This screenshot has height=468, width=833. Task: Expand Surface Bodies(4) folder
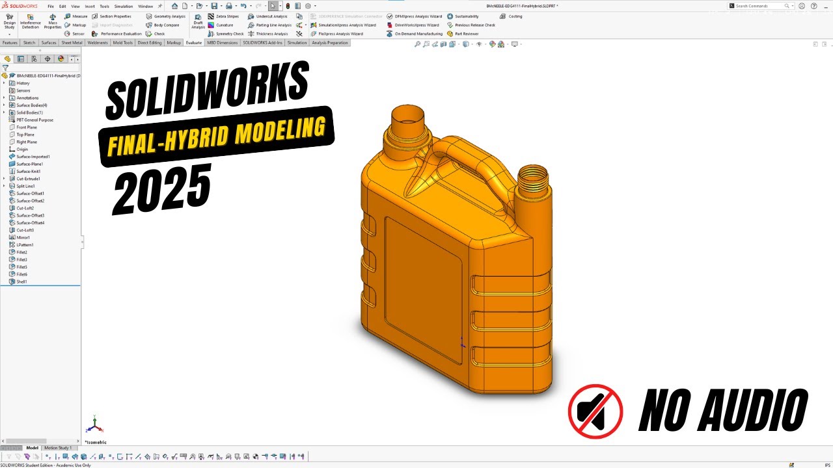[x=4, y=105]
